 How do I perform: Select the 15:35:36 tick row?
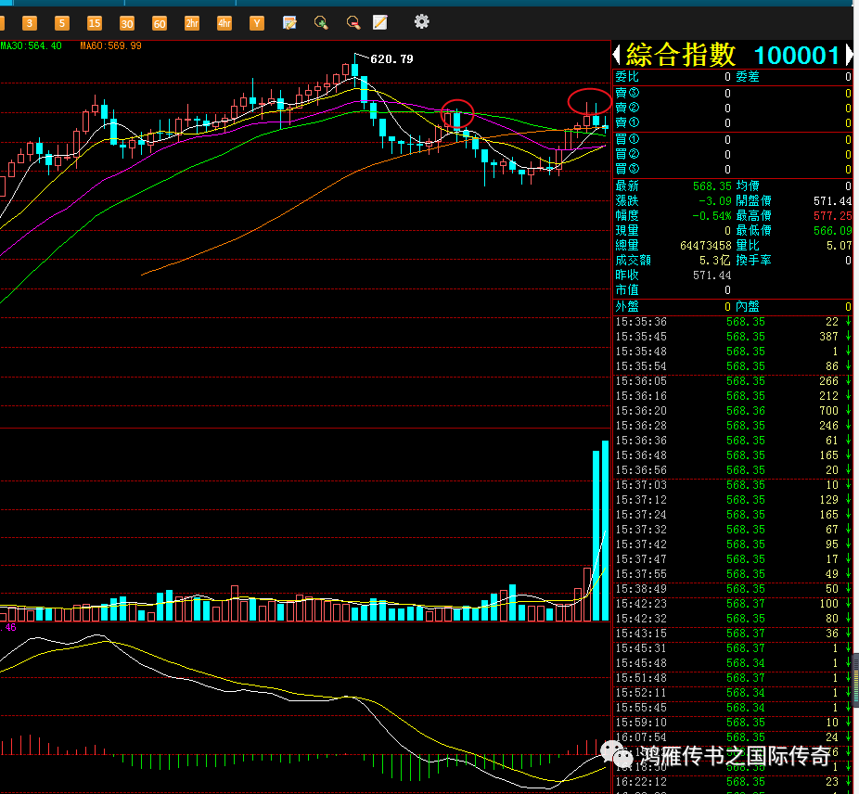[x=733, y=322]
